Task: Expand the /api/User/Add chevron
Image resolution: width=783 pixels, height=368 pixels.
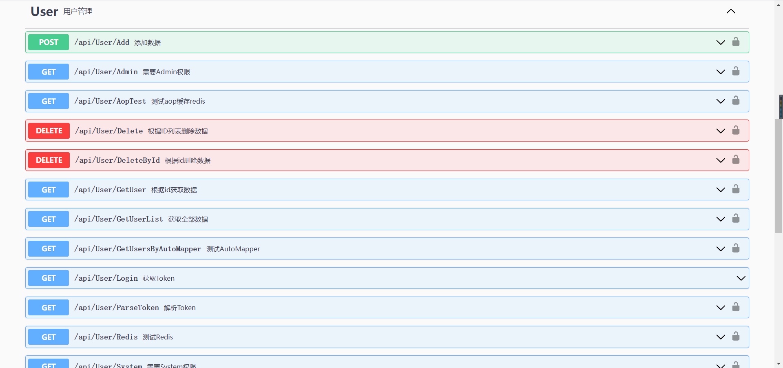Action: pos(721,42)
